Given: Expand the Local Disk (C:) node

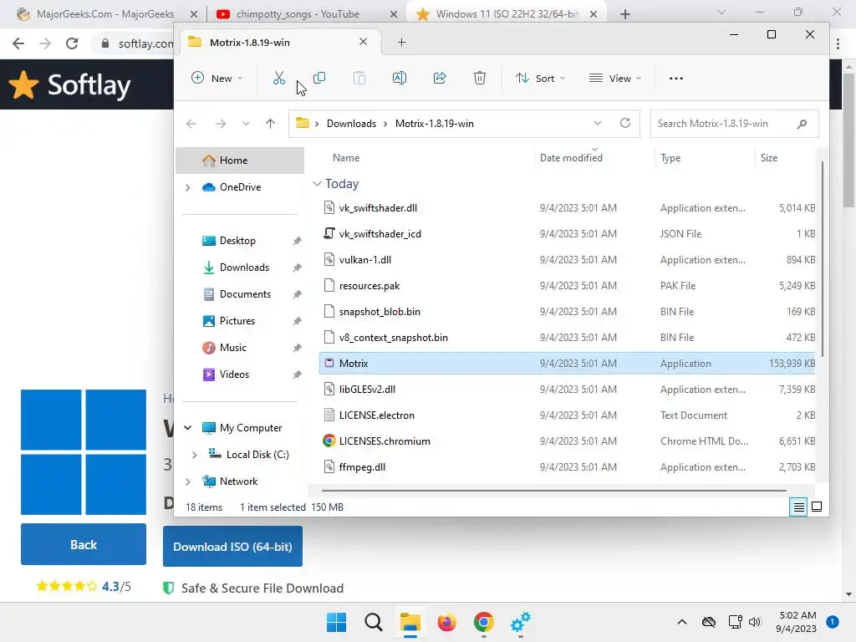Looking at the screenshot, I should pyautogui.click(x=194, y=455).
